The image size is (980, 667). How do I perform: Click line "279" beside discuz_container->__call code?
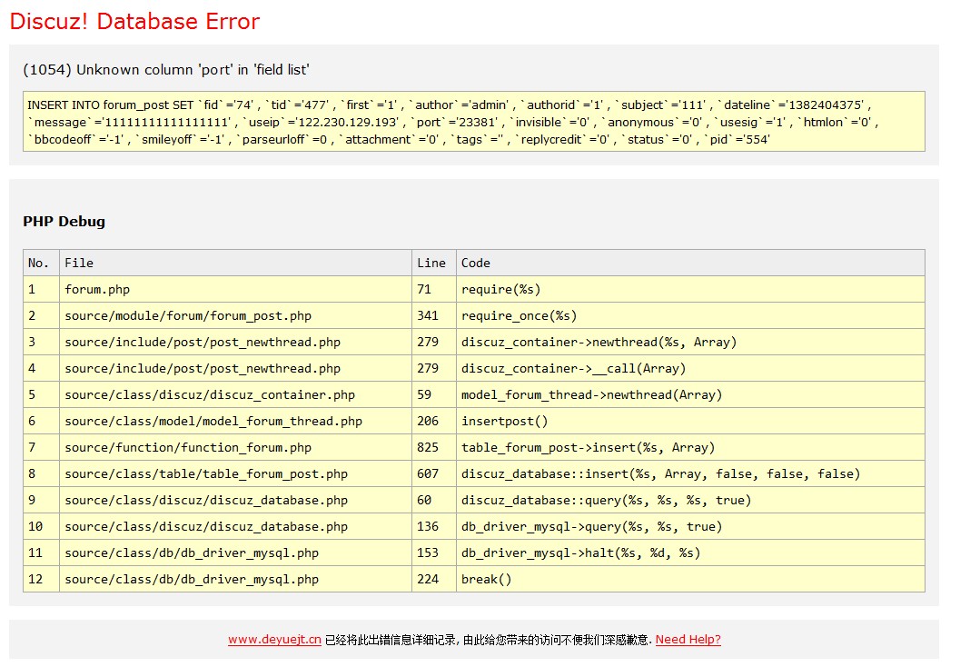coord(434,368)
